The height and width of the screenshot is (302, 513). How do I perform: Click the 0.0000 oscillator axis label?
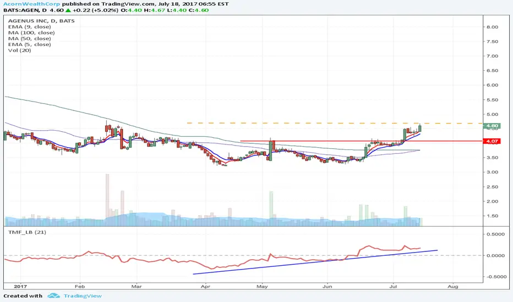pyautogui.click(x=495, y=256)
